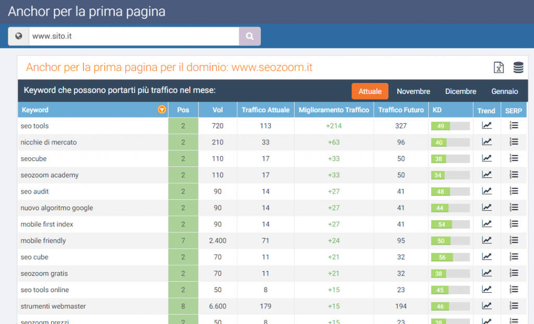This screenshot has width=534, height=324.
Task: Switch to the Gennaio tab
Action: tap(504, 91)
